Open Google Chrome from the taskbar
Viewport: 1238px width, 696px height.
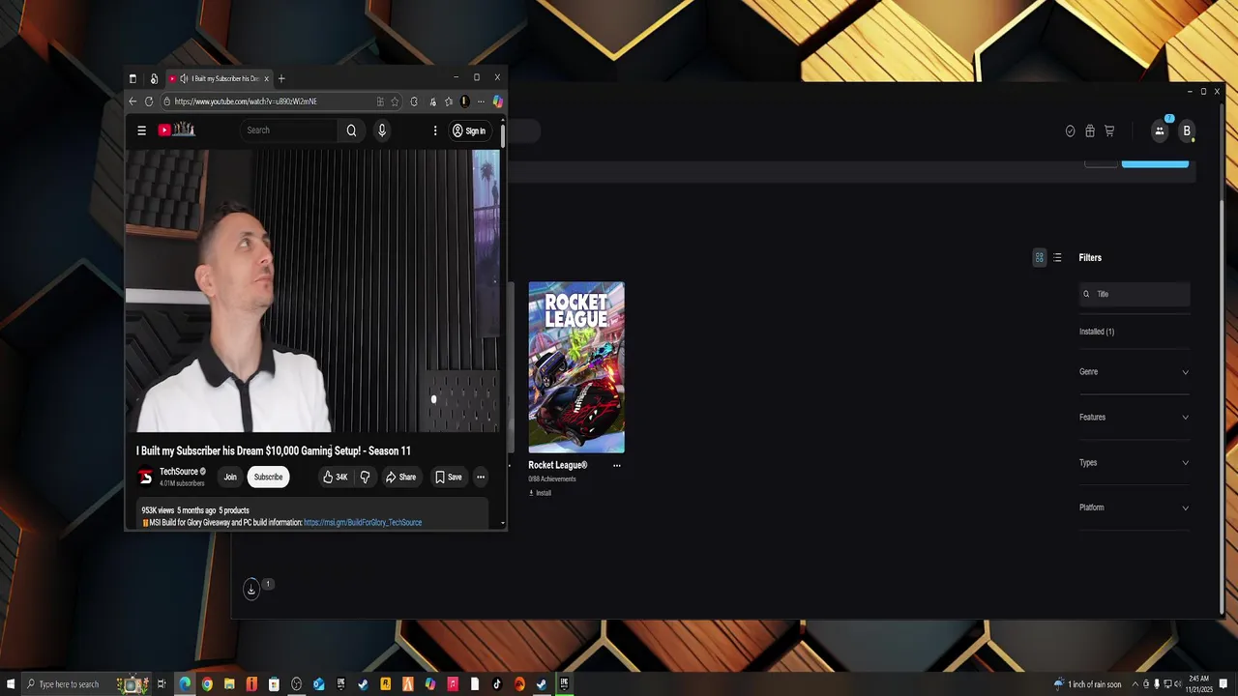click(x=207, y=684)
